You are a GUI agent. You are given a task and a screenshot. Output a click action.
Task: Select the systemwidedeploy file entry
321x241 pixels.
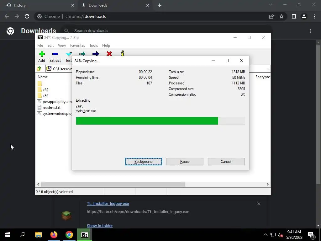pyautogui.click(x=55, y=113)
